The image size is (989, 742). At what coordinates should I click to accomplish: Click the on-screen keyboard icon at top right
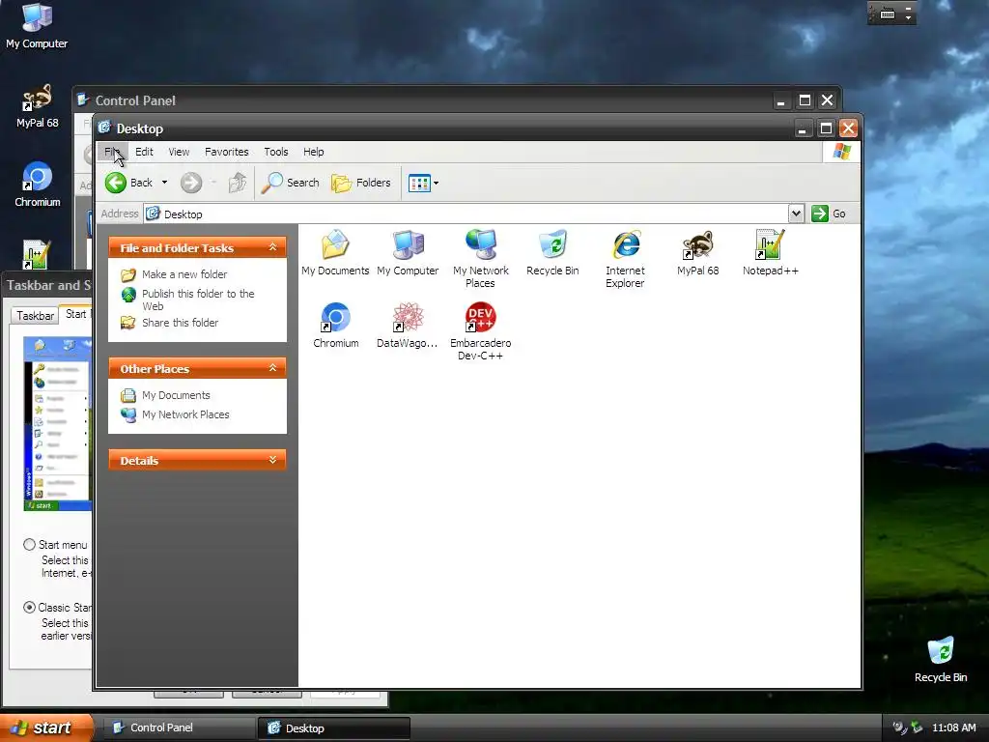click(888, 14)
